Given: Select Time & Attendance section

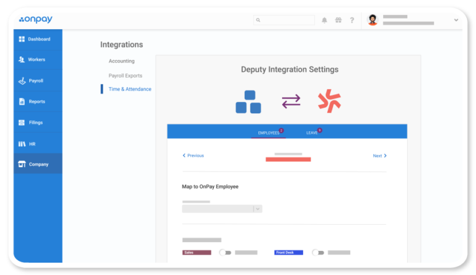Looking at the screenshot, I should coord(130,89).
